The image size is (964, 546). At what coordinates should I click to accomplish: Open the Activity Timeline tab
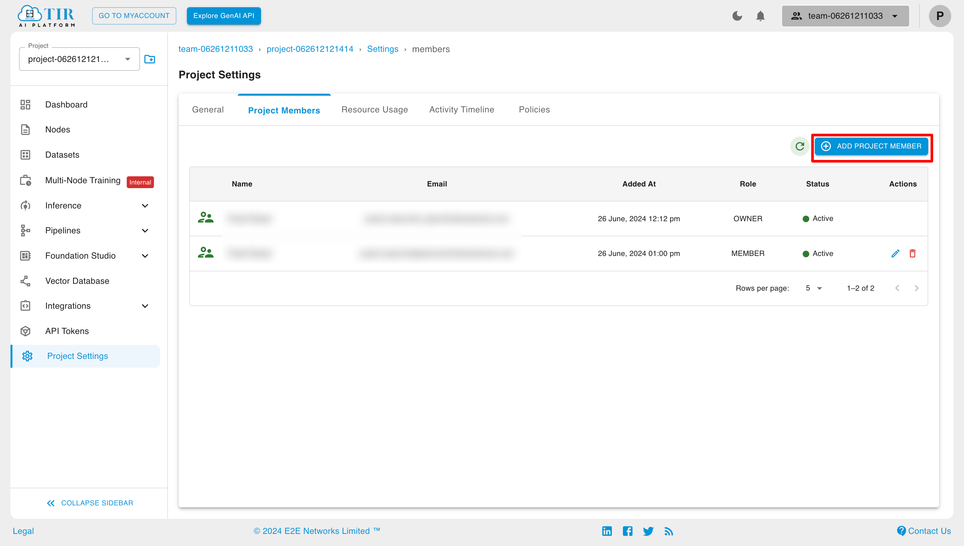[x=461, y=109]
